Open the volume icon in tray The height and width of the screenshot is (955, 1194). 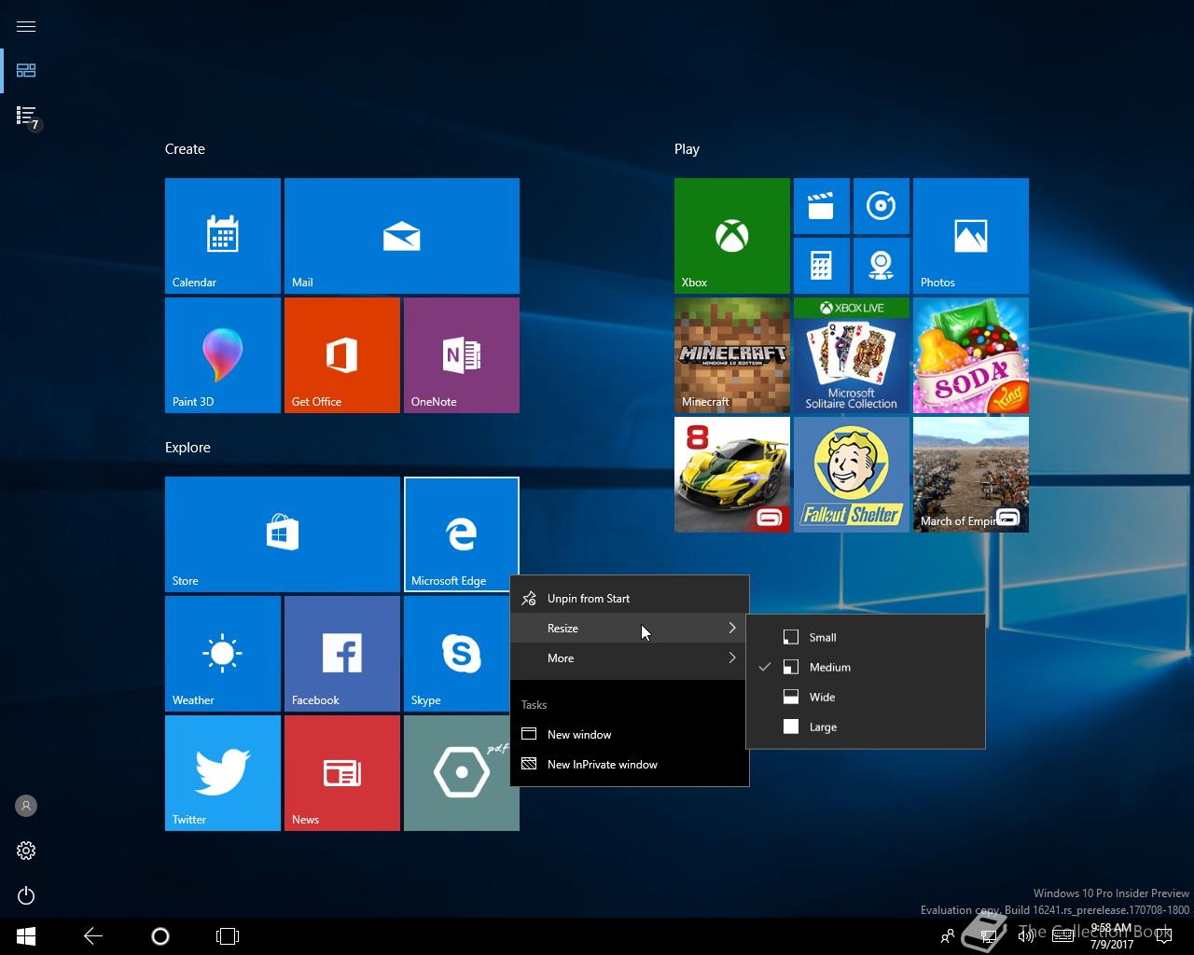[x=1025, y=936]
